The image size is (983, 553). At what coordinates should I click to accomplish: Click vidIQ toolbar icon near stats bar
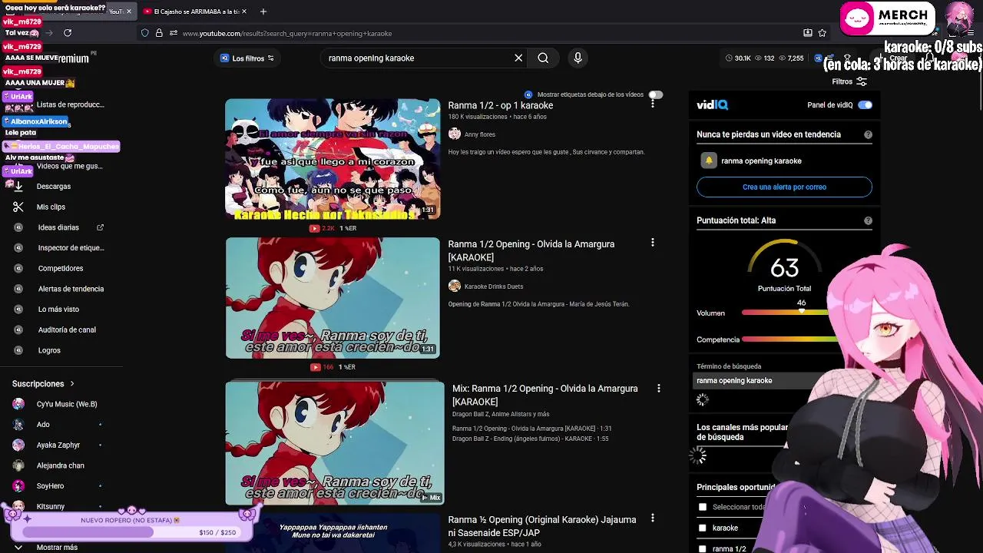coord(818,58)
